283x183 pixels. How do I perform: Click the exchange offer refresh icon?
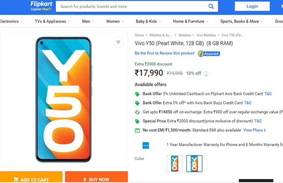click(137, 112)
